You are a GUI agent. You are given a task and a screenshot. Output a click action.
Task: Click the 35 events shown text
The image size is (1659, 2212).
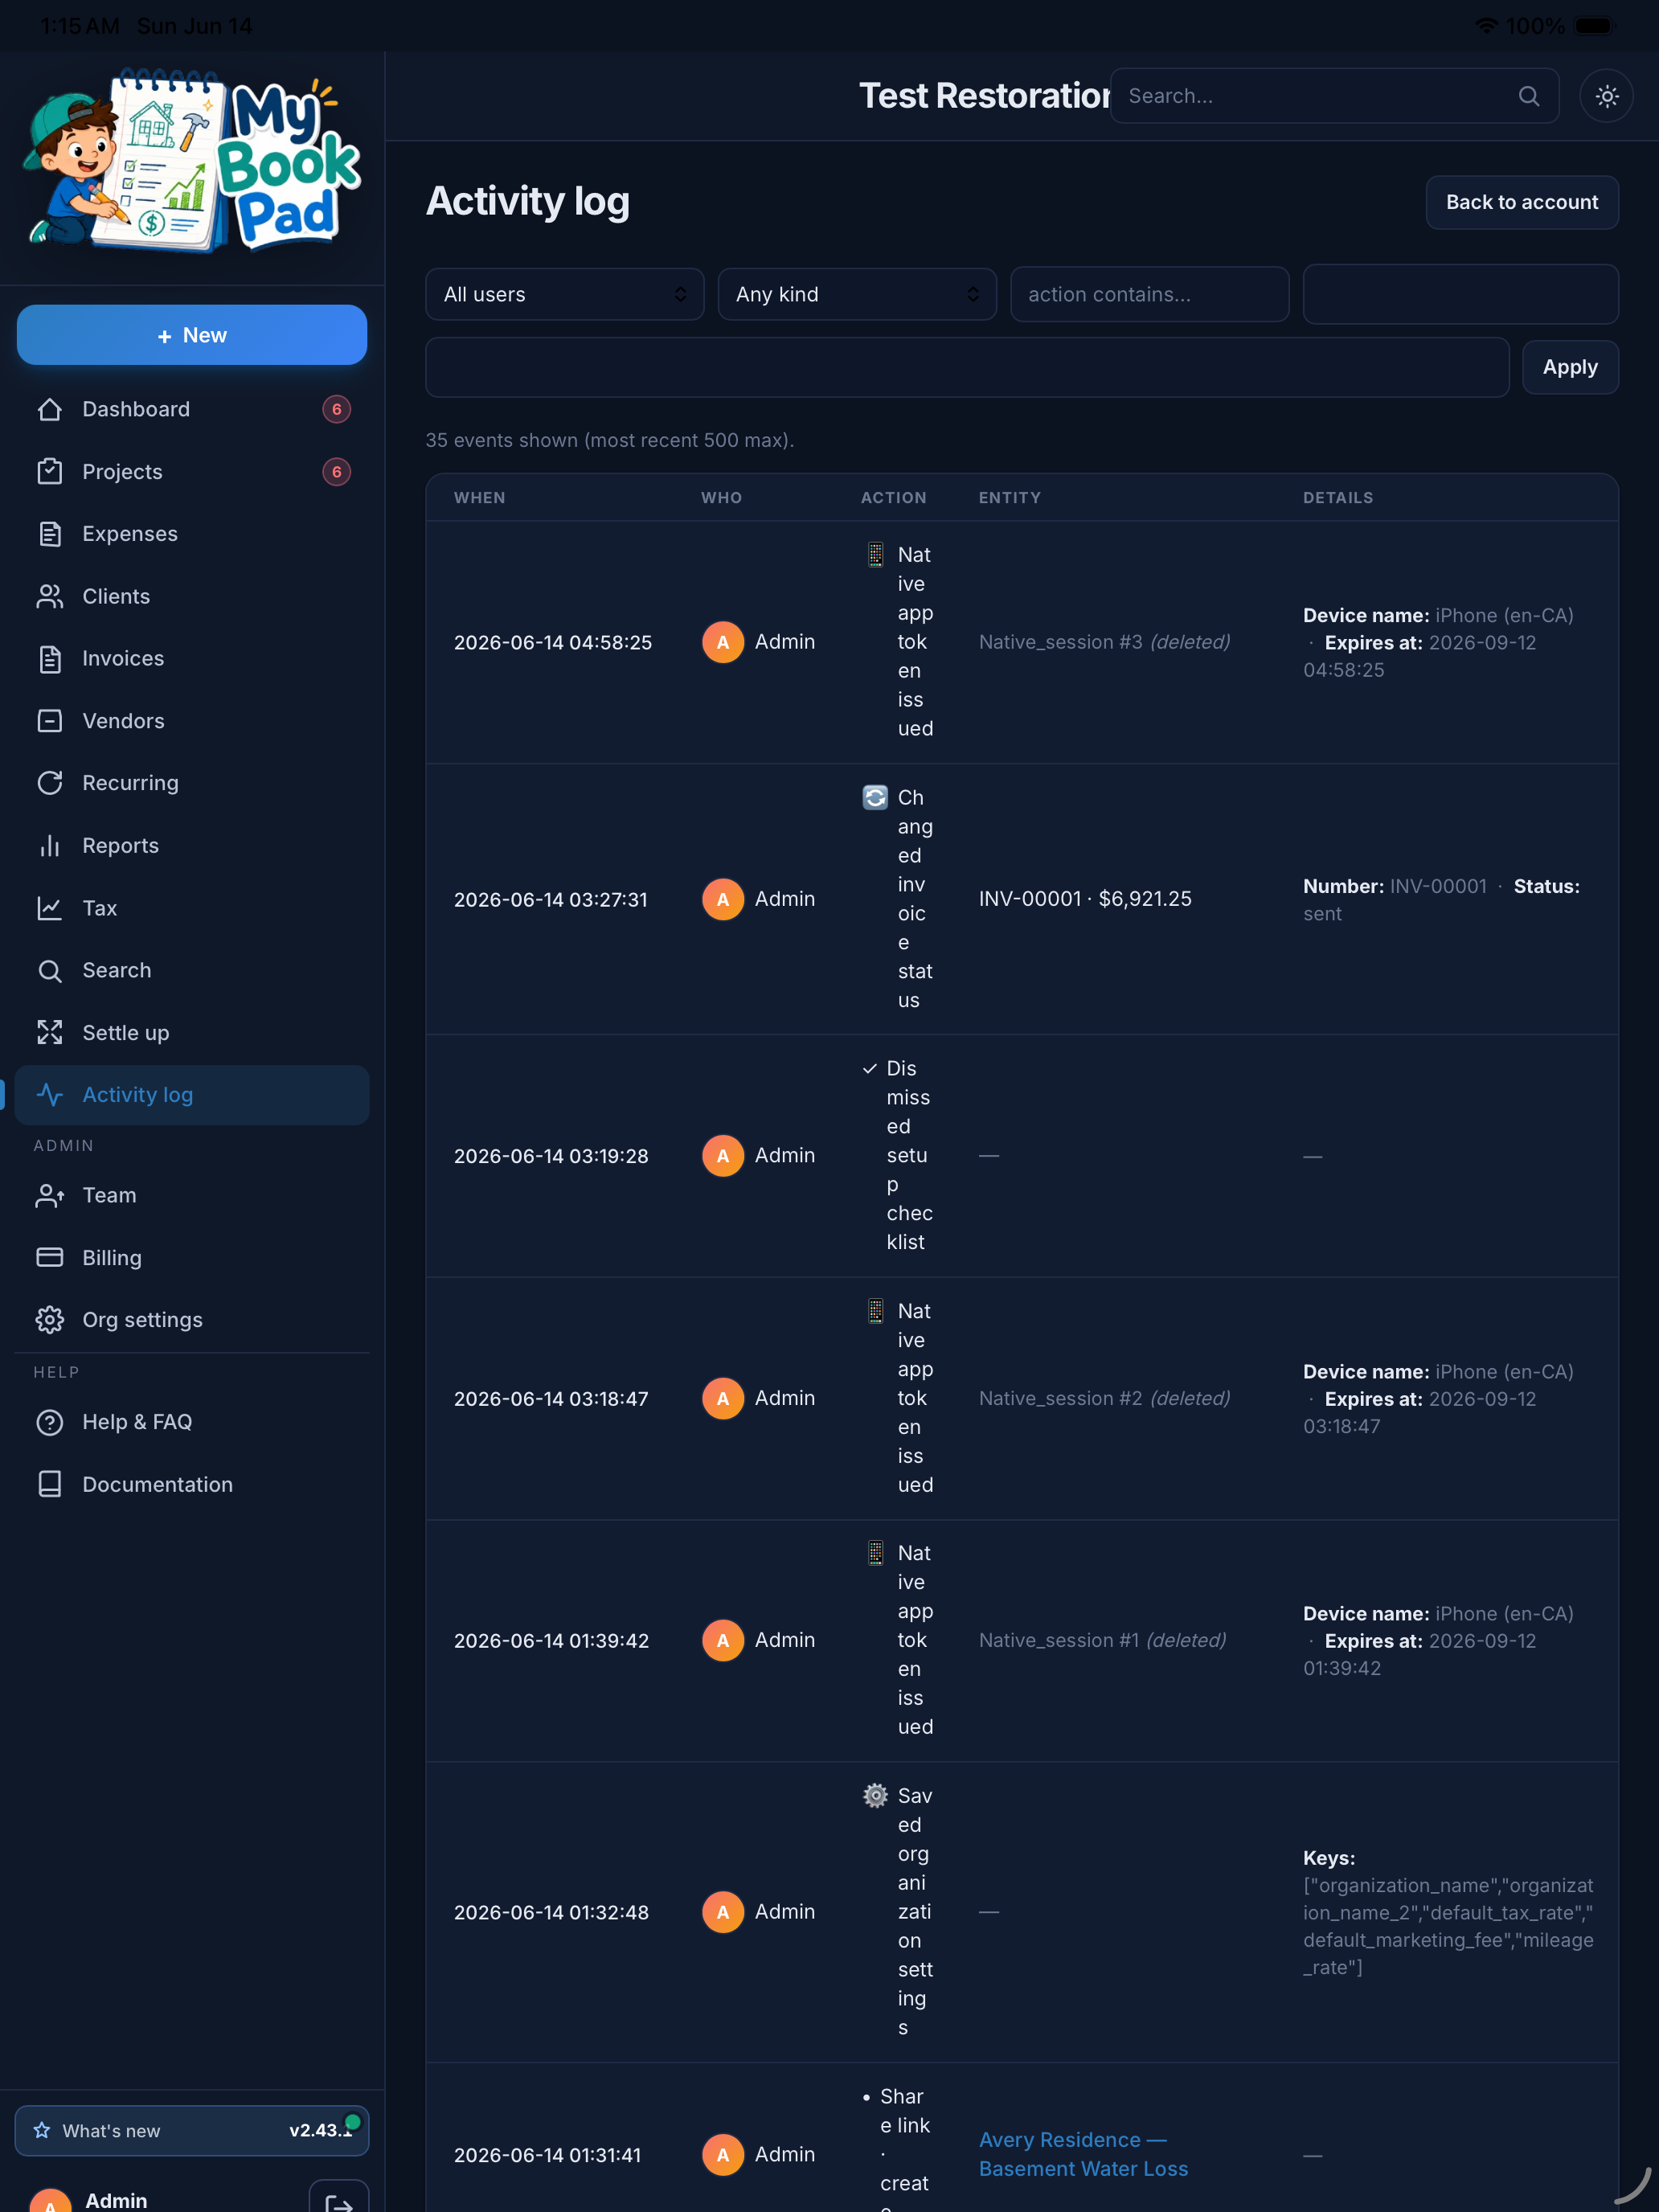pos(609,440)
